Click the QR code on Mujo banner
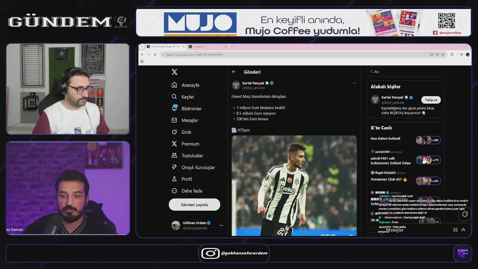Image resolution: width=478 pixels, height=269 pixels. point(446,21)
